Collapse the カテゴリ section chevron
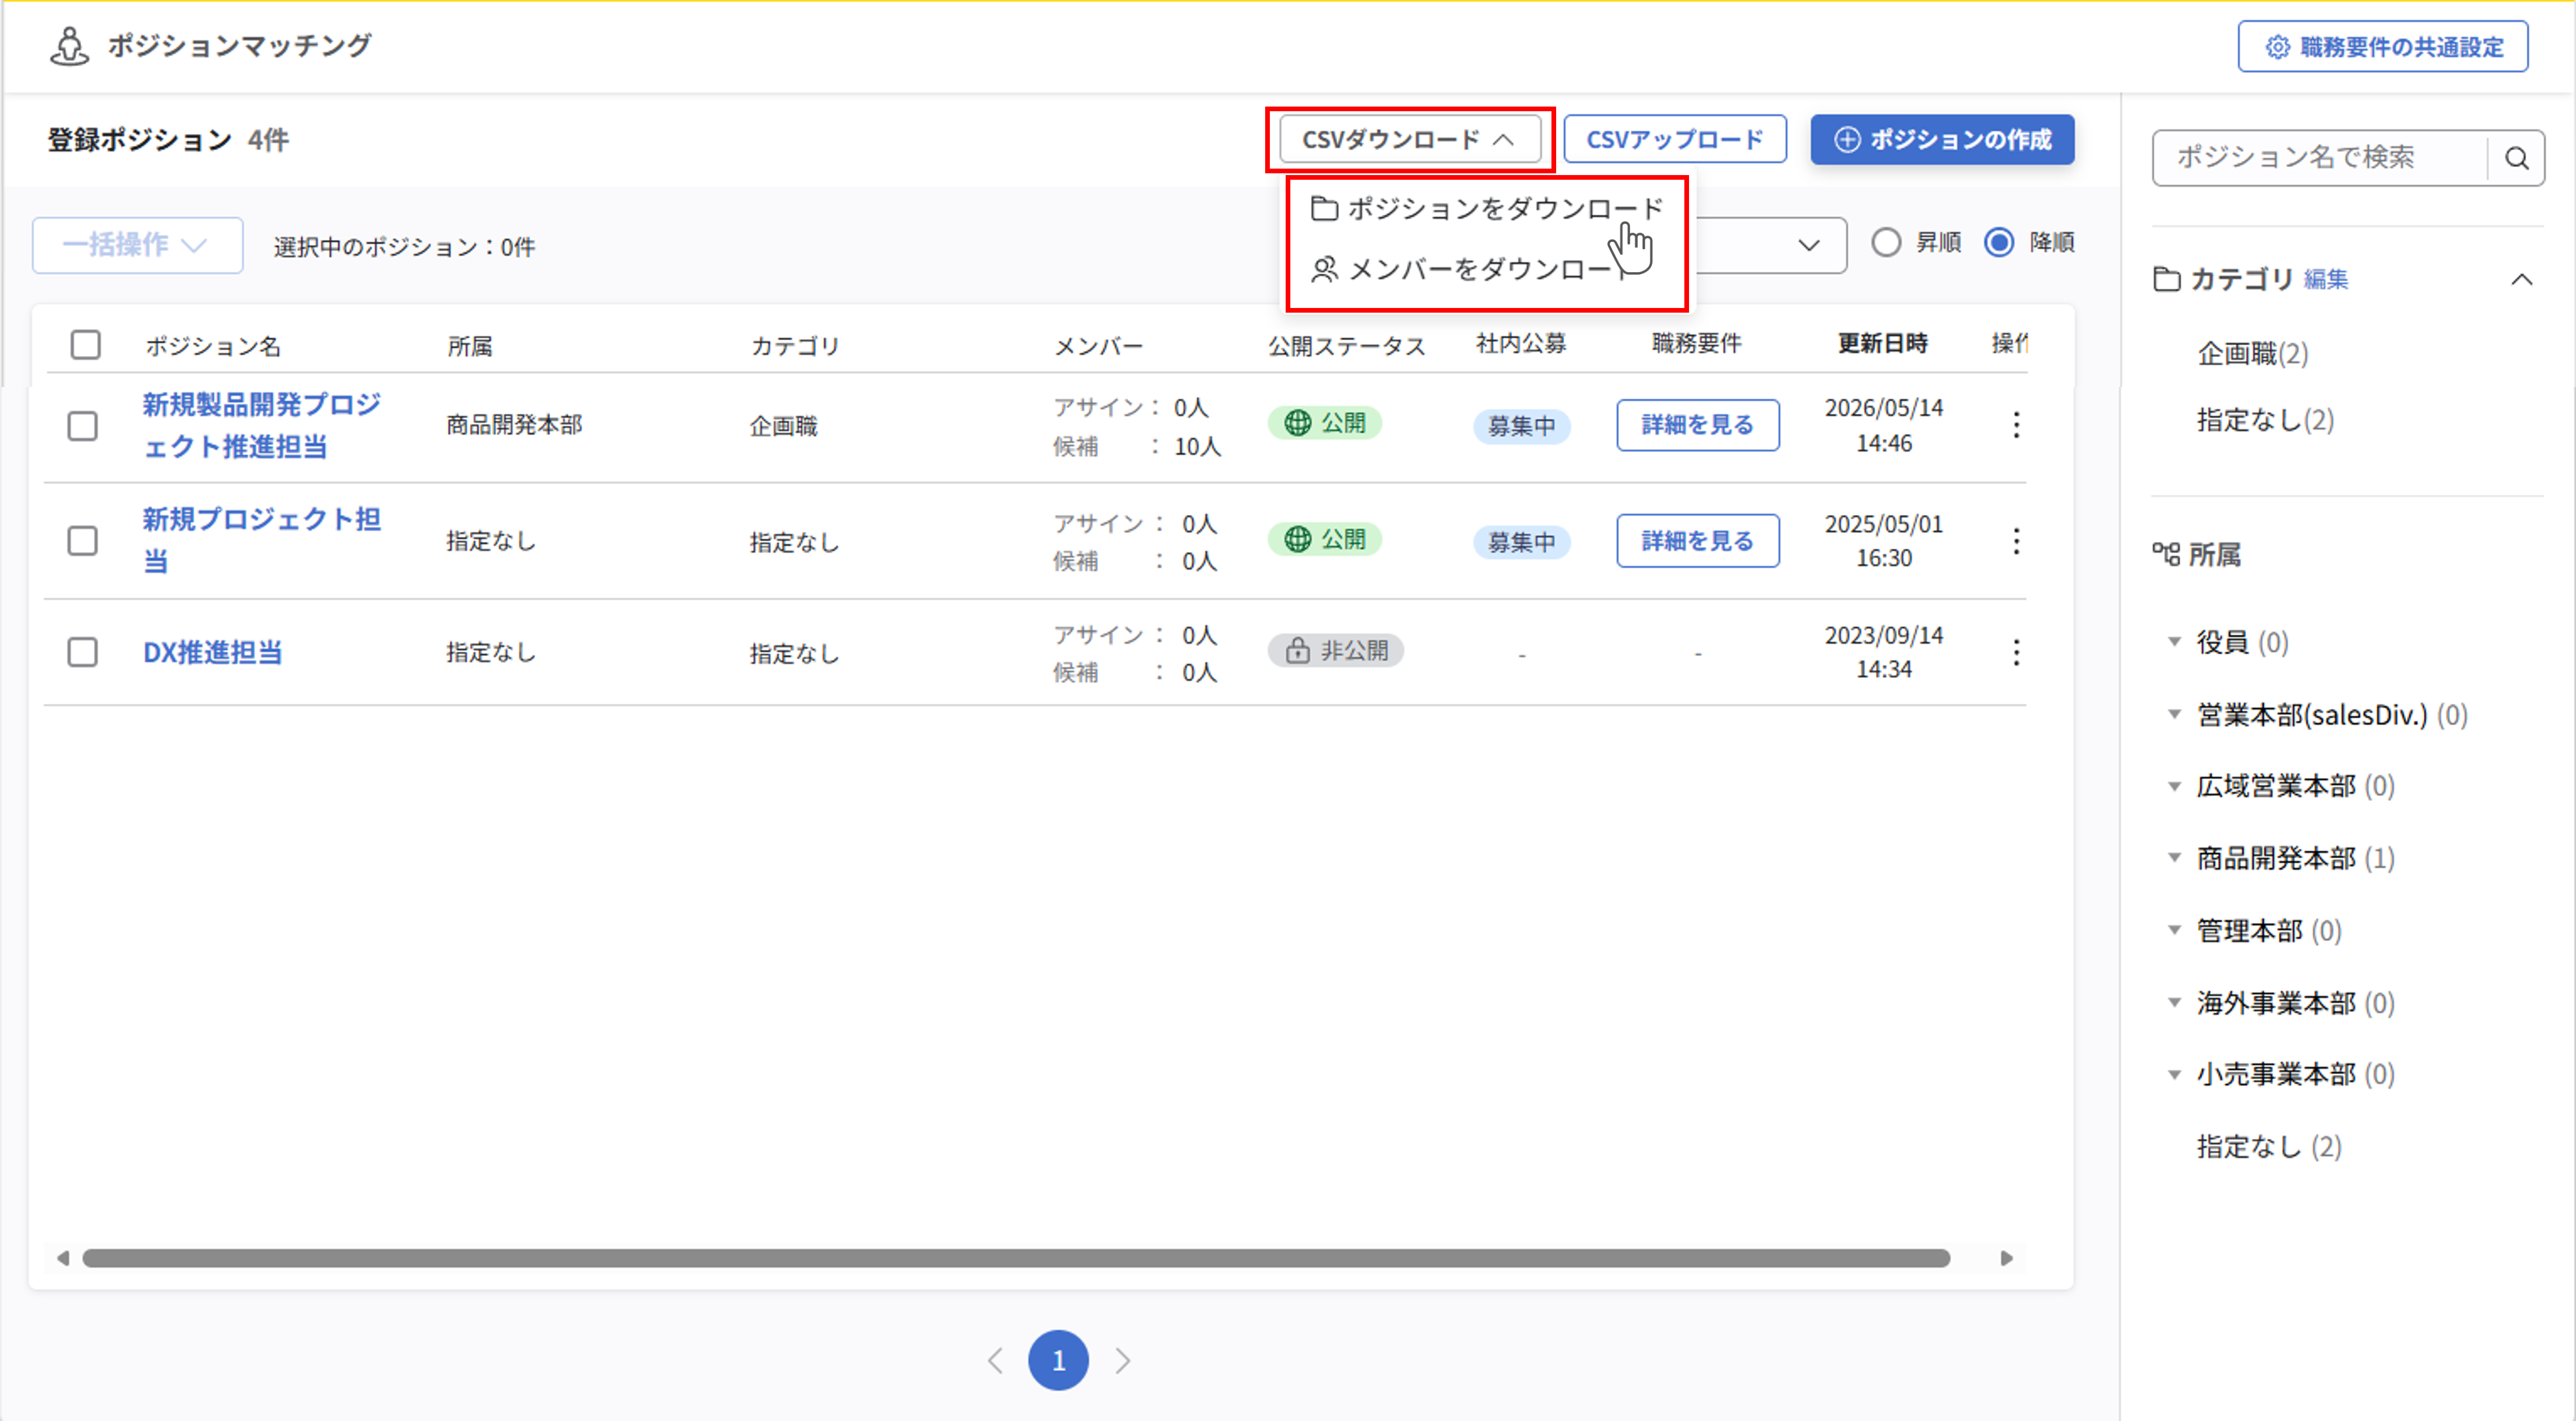The width and height of the screenshot is (2576, 1421). click(x=2522, y=279)
